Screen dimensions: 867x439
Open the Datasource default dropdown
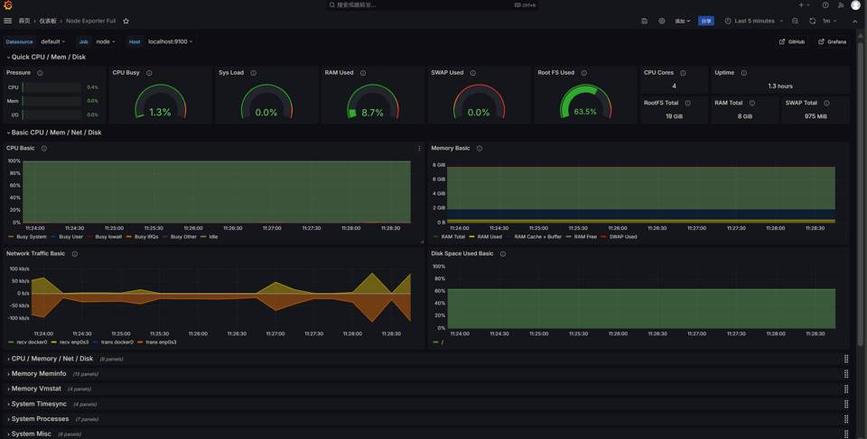coord(52,41)
